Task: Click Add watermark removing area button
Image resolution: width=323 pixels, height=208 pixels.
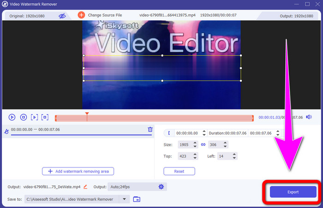Action: point(78,171)
